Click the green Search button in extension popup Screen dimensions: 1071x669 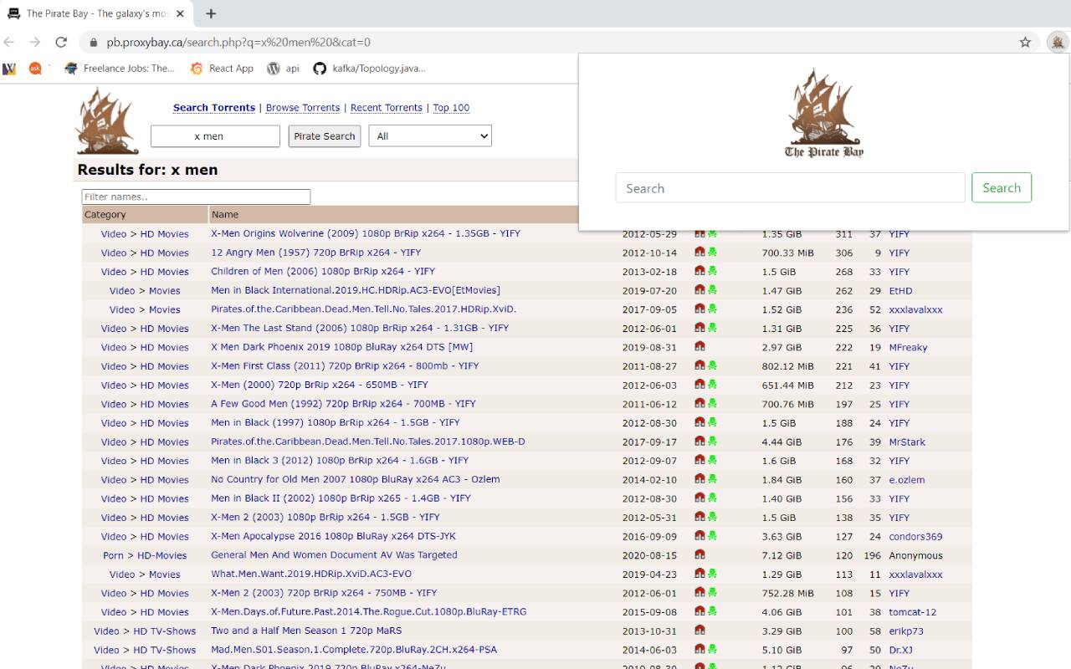[1002, 187]
